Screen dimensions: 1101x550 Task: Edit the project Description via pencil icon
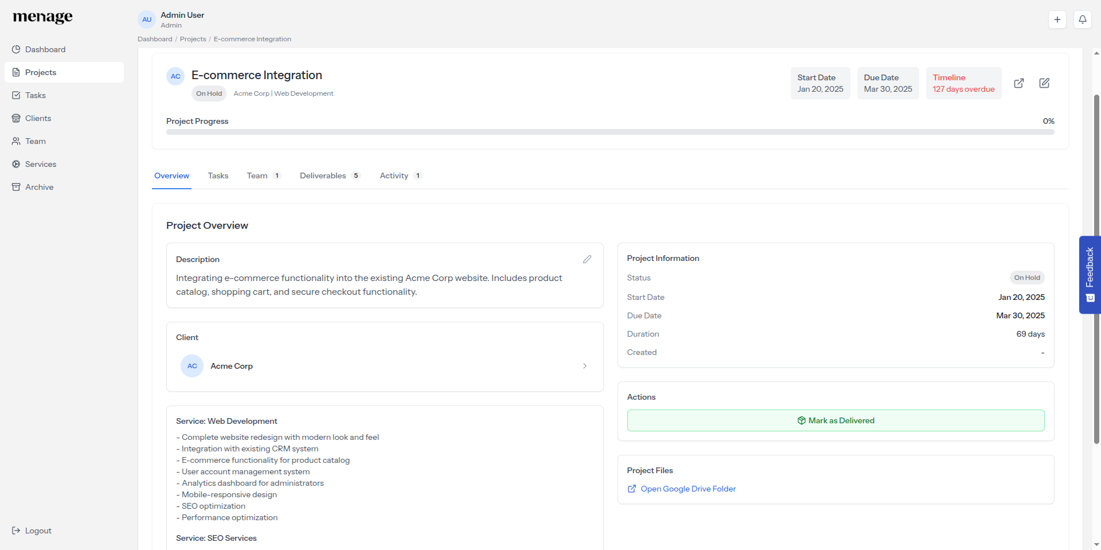coord(587,259)
